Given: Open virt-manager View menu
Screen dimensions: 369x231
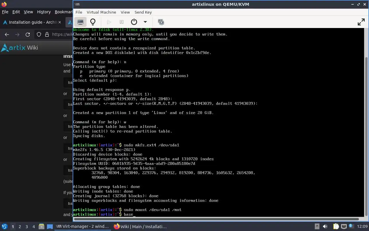Looking at the screenshot, I should pyautogui.click(x=125, y=12).
